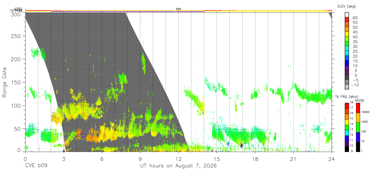The width and height of the screenshot is (373, 172).
Task: Click the "12" hour tick label on the time axis
Action: pos(178,159)
